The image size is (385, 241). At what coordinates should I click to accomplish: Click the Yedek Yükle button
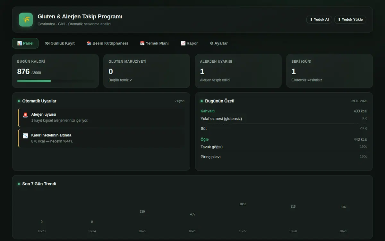coord(350,20)
